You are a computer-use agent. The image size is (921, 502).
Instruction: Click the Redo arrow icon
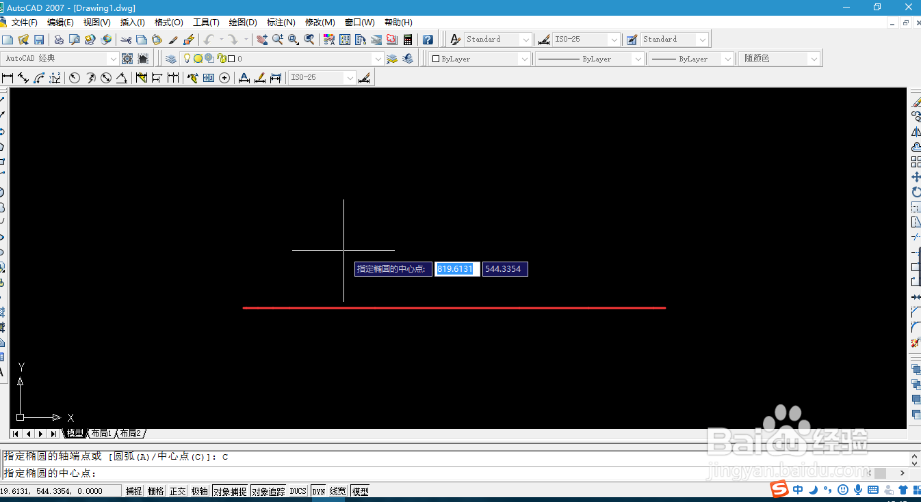click(233, 40)
